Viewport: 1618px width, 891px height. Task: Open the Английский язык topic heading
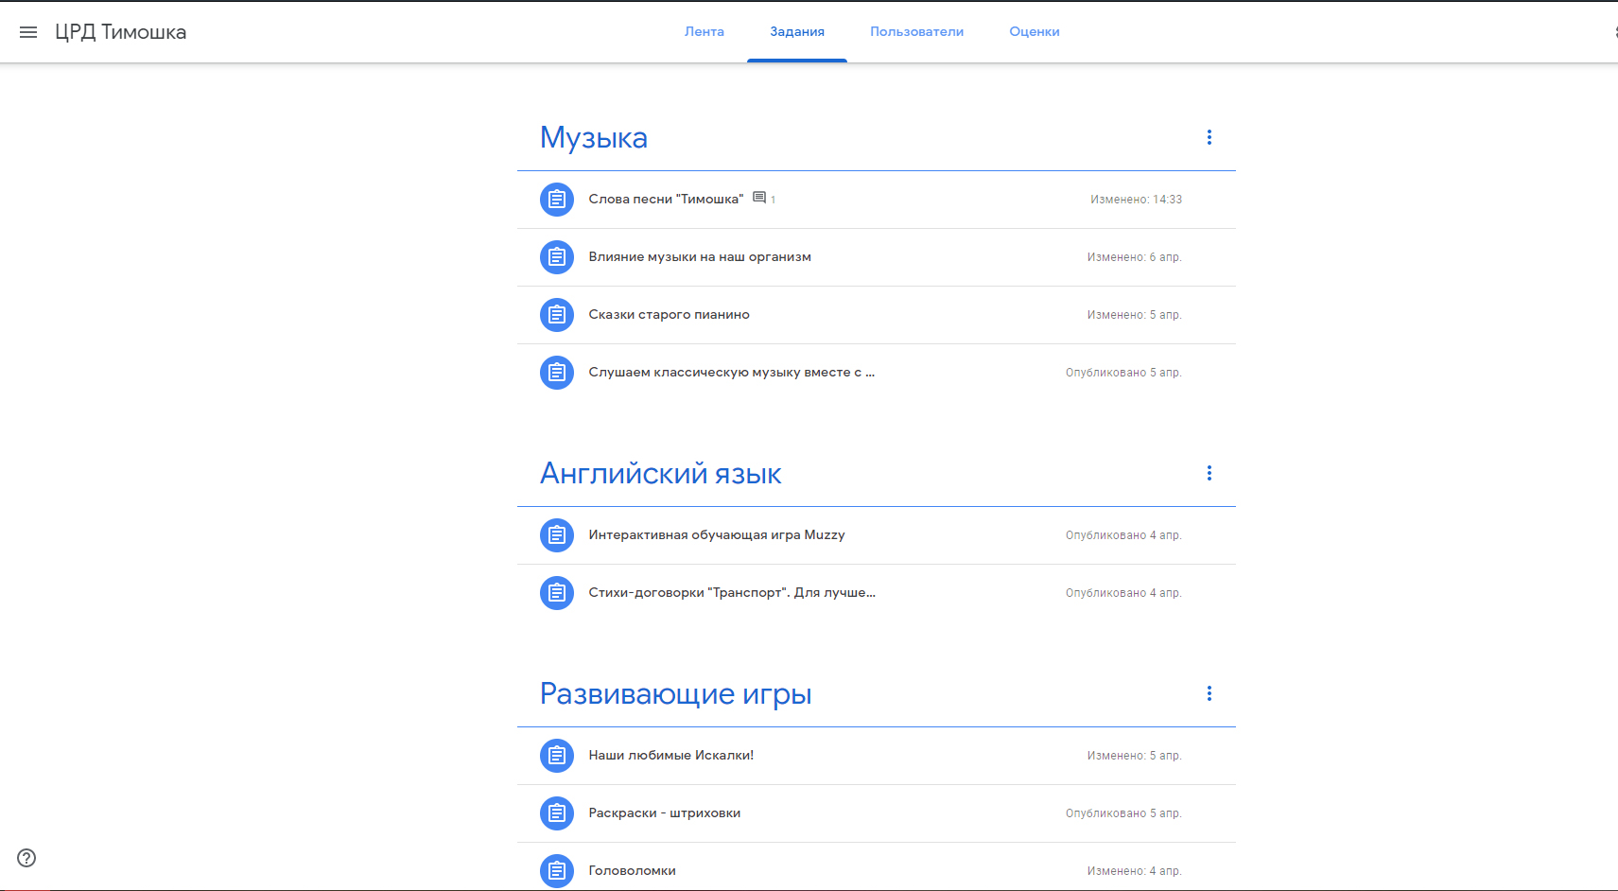pos(661,474)
